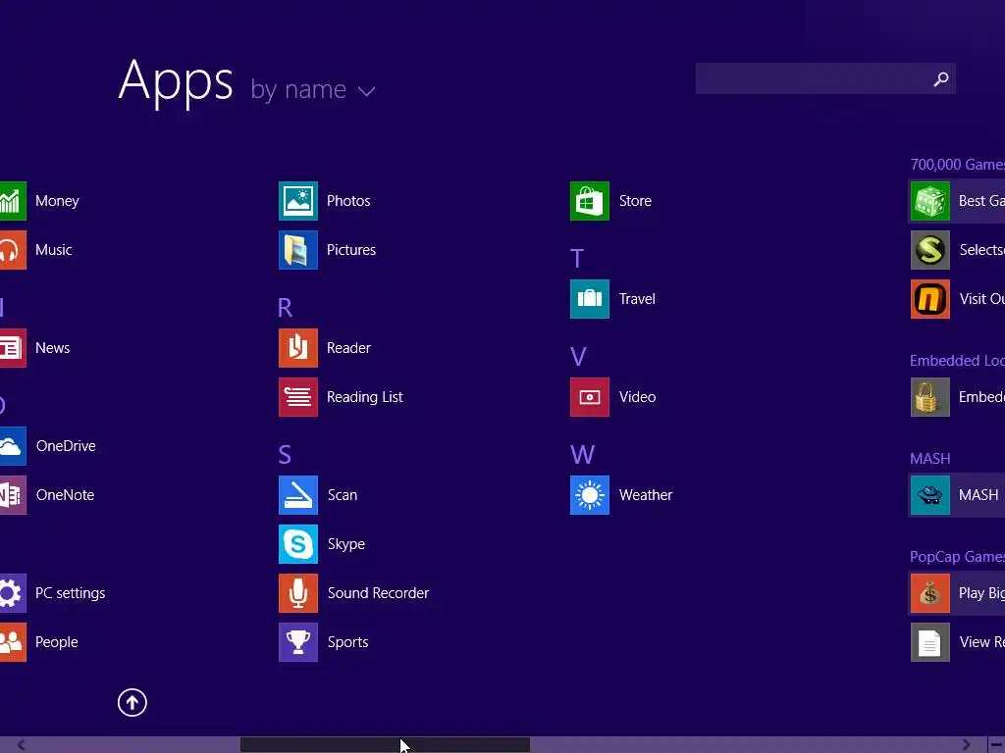Jump to letter W group header
The width and height of the screenshot is (1005, 753).
(582, 455)
